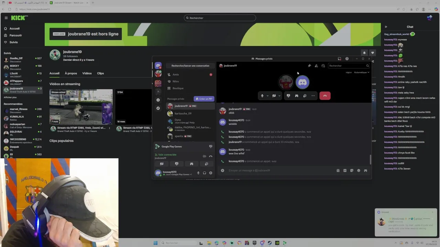Open the Dyno private conversation
The image size is (440, 247).
[x=190, y=121]
